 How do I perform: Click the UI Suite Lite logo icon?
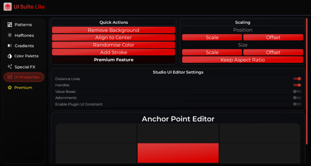click(8, 7)
